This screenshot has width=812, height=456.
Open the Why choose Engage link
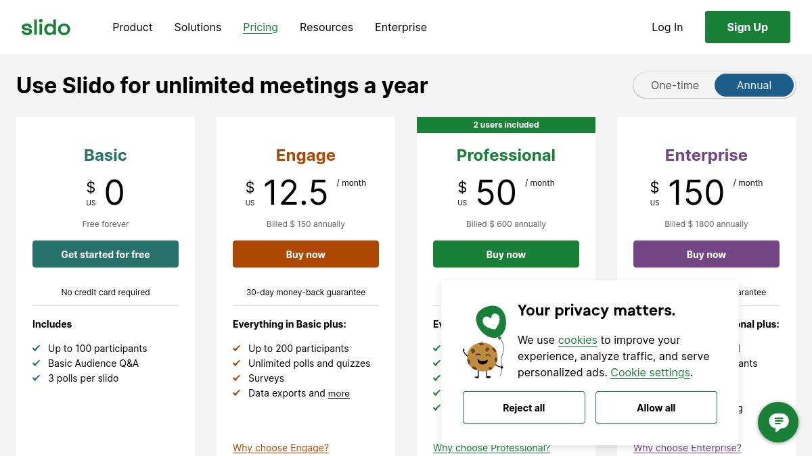[x=281, y=448]
